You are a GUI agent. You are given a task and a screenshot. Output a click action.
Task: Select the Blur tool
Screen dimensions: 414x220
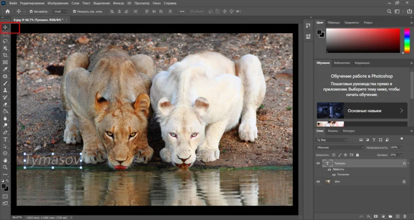(5, 119)
